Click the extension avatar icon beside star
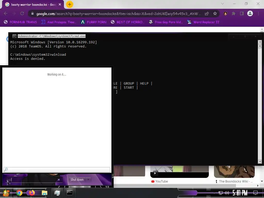The image size is (264, 198). [225, 13]
